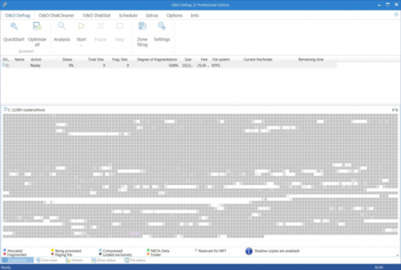Viewport: 401px width, 270px height.
Task: Open Schedule ribbon tab
Action: coord(128,15)
